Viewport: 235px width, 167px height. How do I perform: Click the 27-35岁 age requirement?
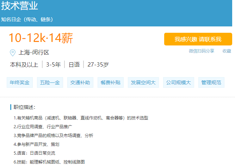(98, 65)
